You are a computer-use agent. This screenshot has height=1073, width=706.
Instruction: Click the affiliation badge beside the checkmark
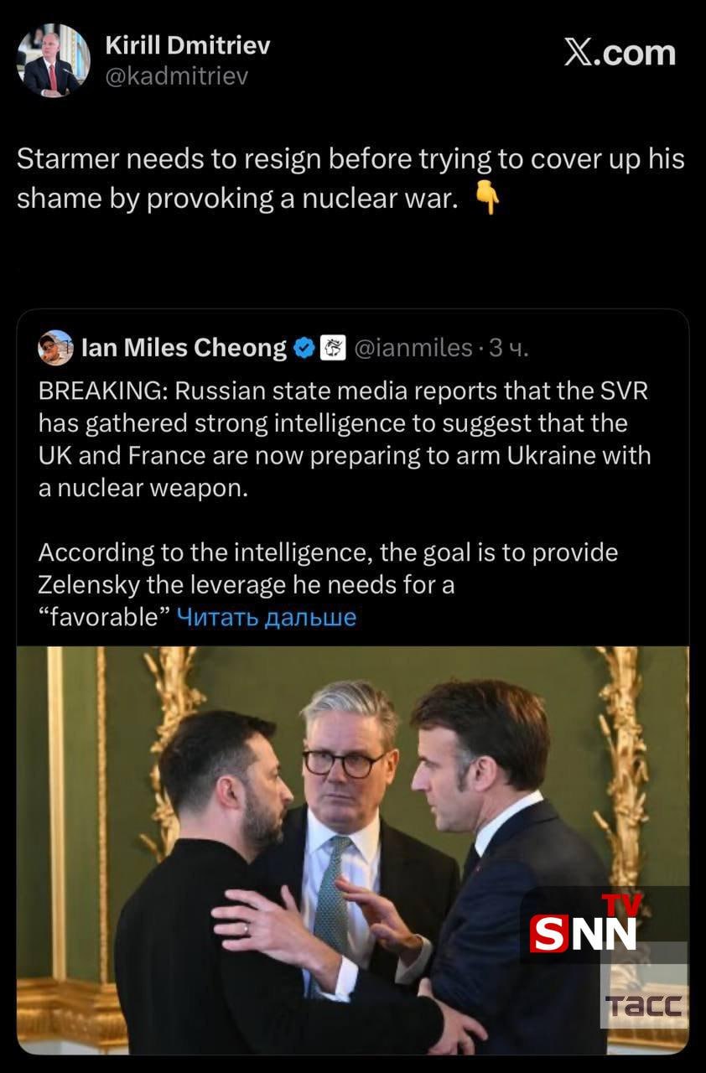point(333,348)
